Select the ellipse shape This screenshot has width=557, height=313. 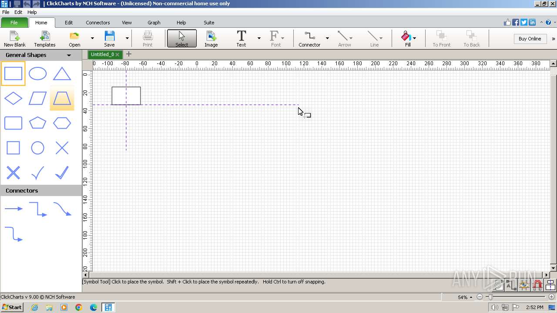pos(37,74)
